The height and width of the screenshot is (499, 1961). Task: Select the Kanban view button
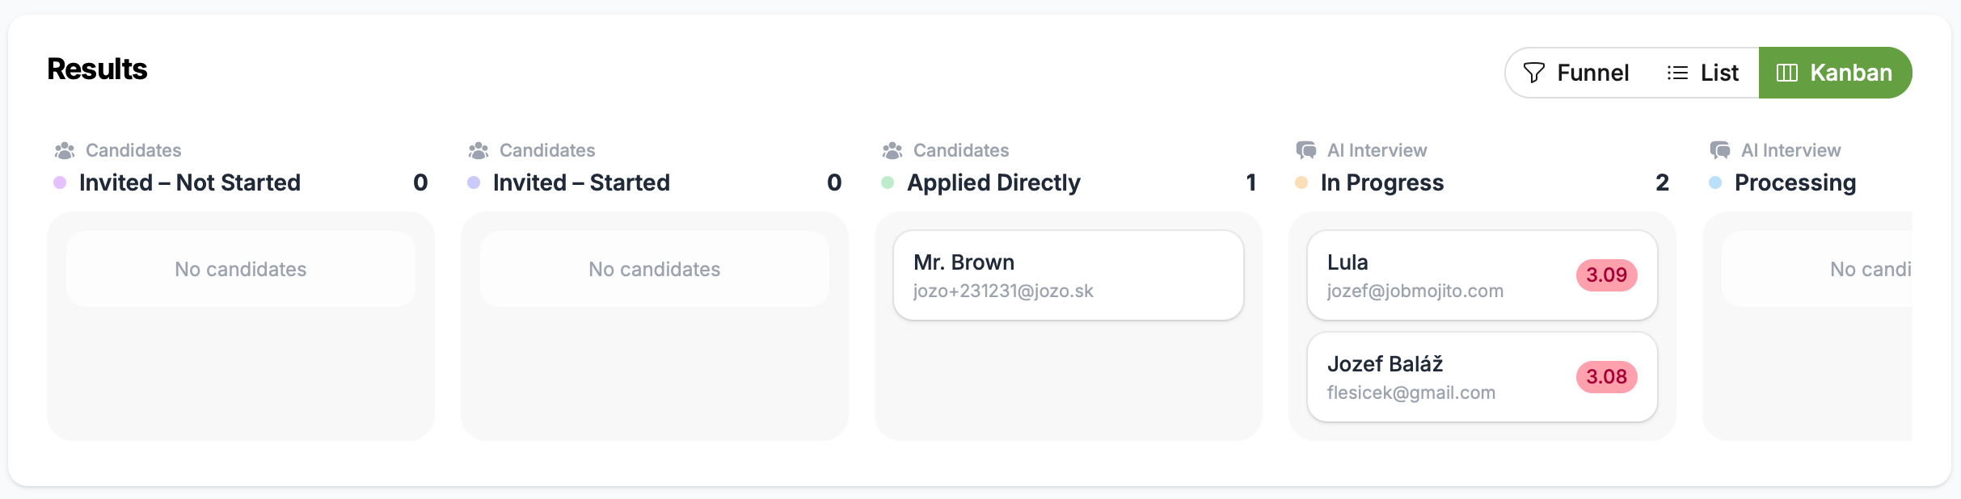click(1835, 73)
